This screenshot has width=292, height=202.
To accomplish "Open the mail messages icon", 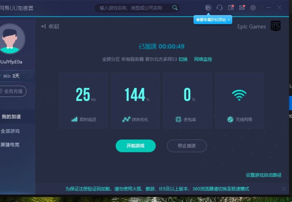I will click(x=242, y=7).
